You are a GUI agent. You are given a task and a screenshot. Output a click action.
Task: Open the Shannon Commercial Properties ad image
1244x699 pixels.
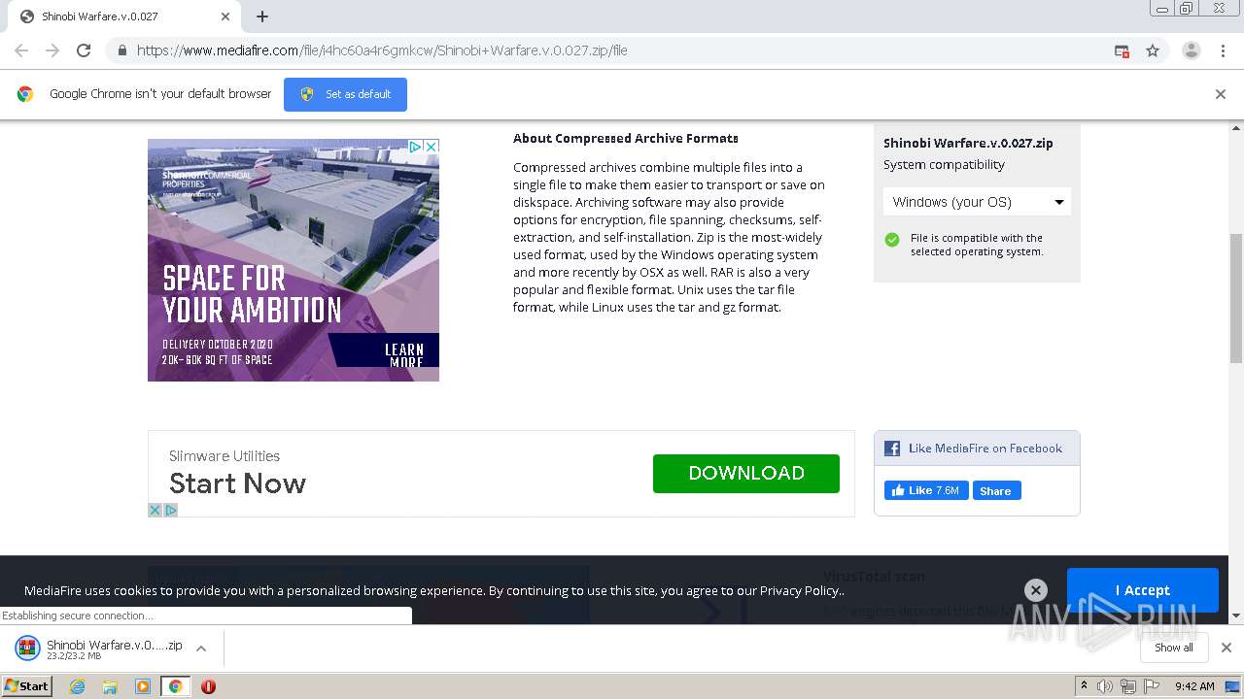click(x=294, y=260)
